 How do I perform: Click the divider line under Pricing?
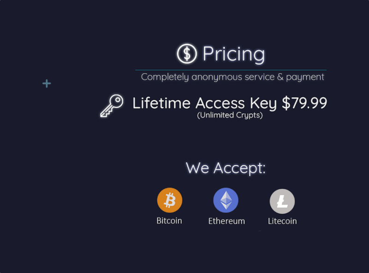(x=232, y=67)
